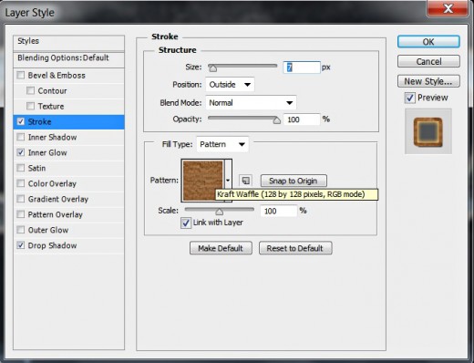Click the Cancel button
This screenshot has height=363, width=474.
428,61
